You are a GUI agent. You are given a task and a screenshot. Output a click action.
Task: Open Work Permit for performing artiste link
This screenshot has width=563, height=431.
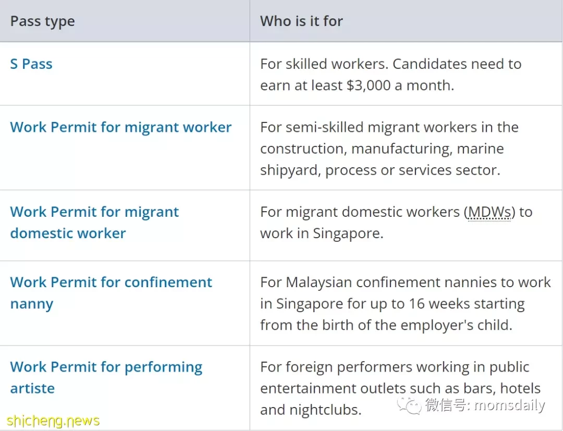click(x=106, y=377)
